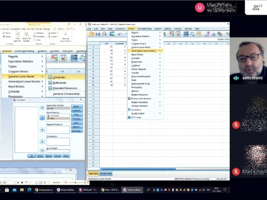Open File Explorer from the taskbar
Image resolution: width=267 pixels, height=200 pixels.
click(22, 190)
